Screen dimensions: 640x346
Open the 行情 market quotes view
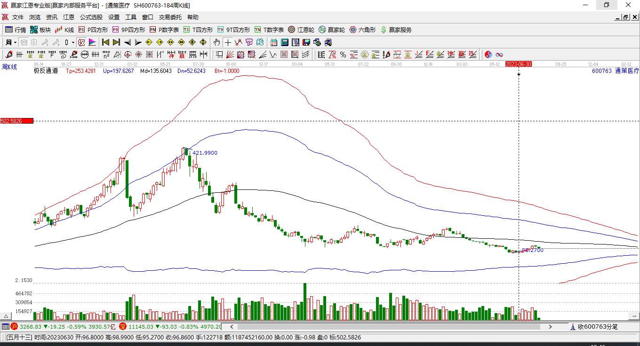(x=16, y=30)
